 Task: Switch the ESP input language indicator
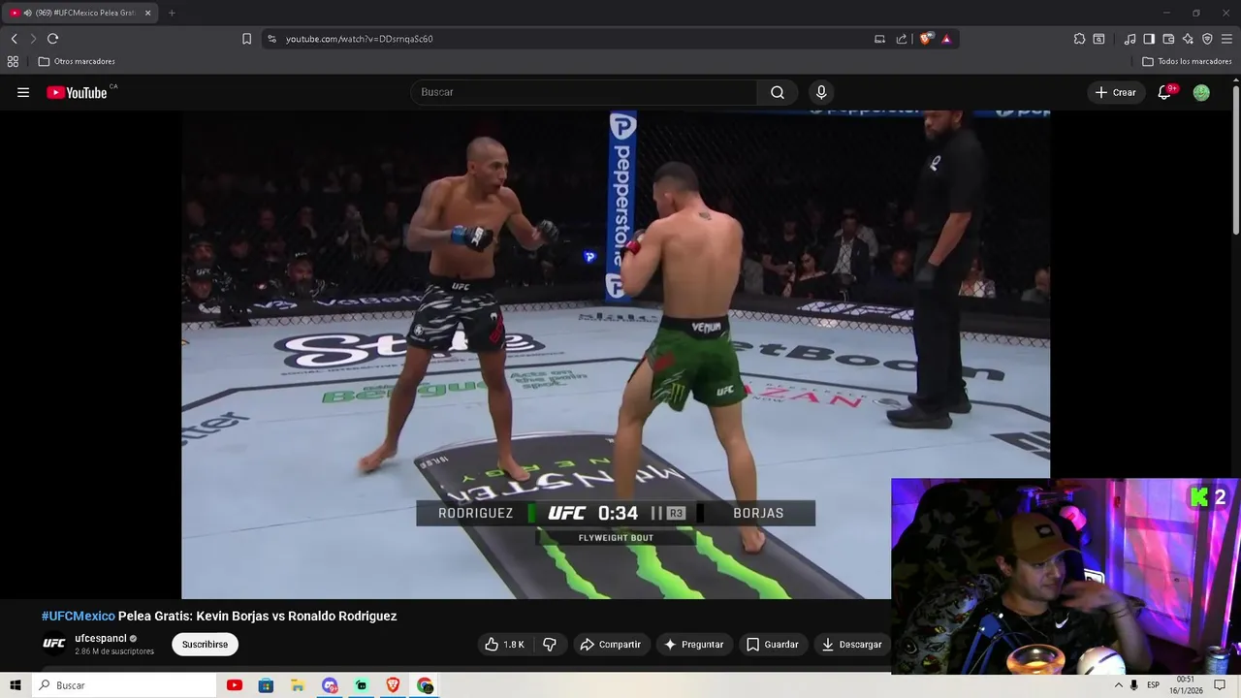pos(1153,685)
